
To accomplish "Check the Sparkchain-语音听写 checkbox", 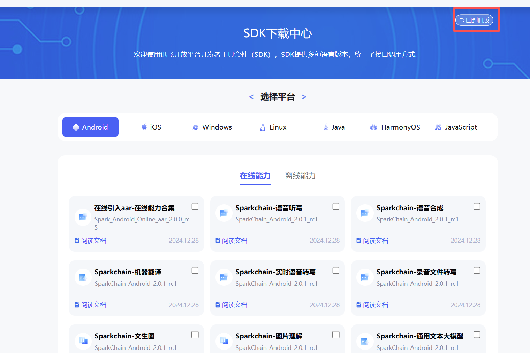I will pos(336,206).
